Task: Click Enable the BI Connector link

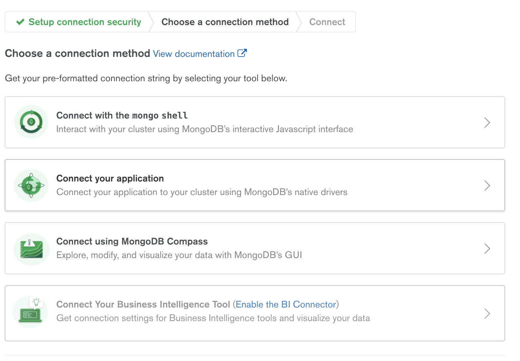Action: pos(286,304)
